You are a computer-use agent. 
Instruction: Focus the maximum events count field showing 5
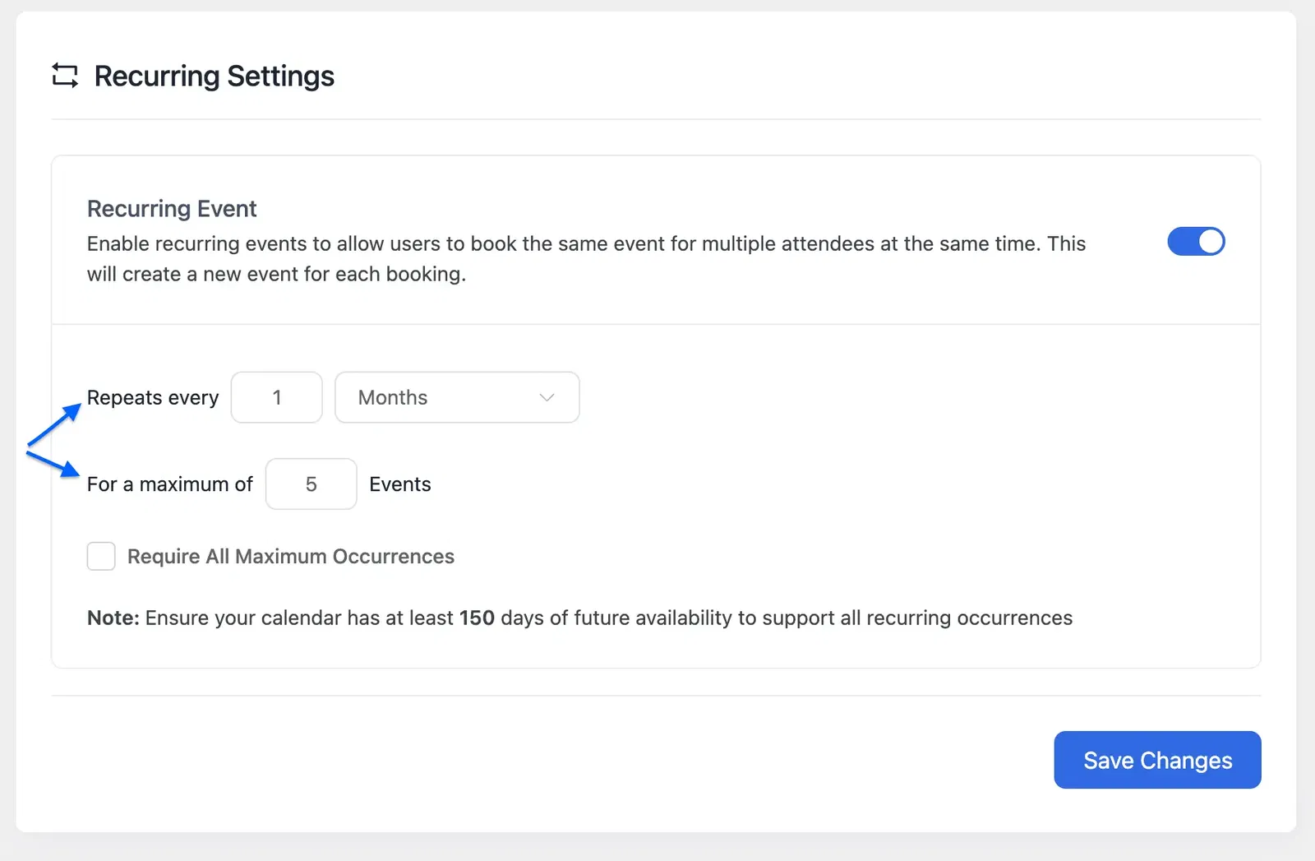point(311,484)
